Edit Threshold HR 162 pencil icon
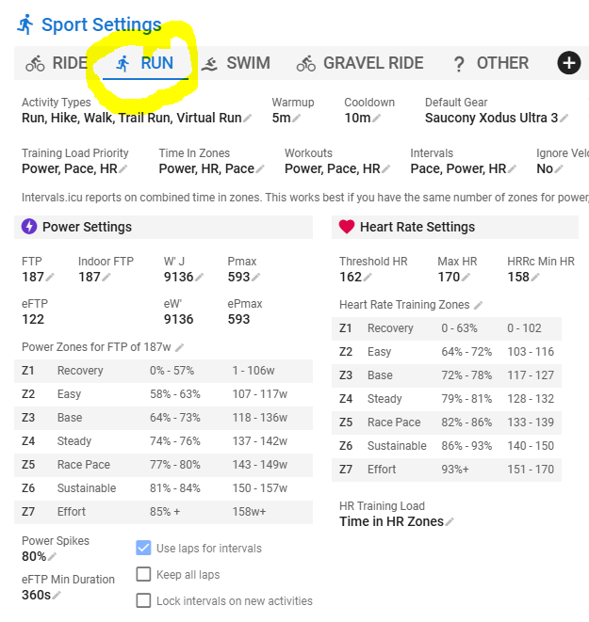Screen dimensions: 589x622 (x=368, y=278)
